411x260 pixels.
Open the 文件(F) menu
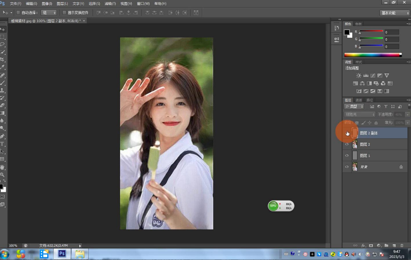click(x=15, y=4)
